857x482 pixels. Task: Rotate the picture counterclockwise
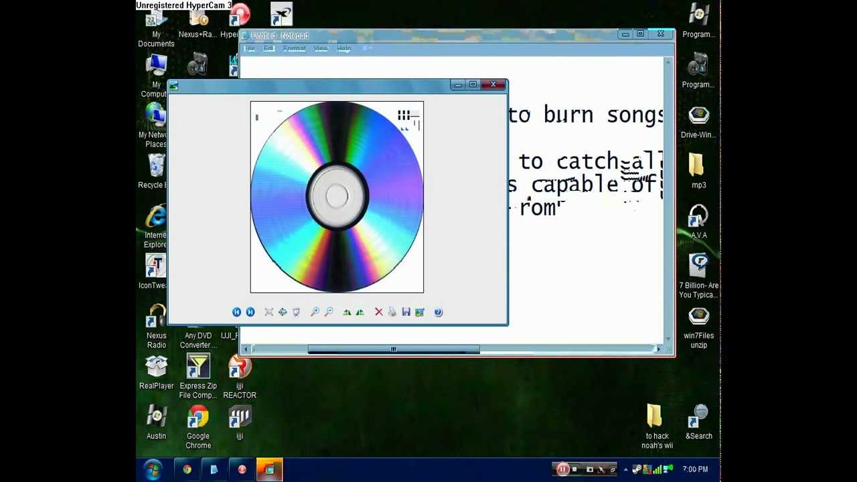[x=360, y=312]
